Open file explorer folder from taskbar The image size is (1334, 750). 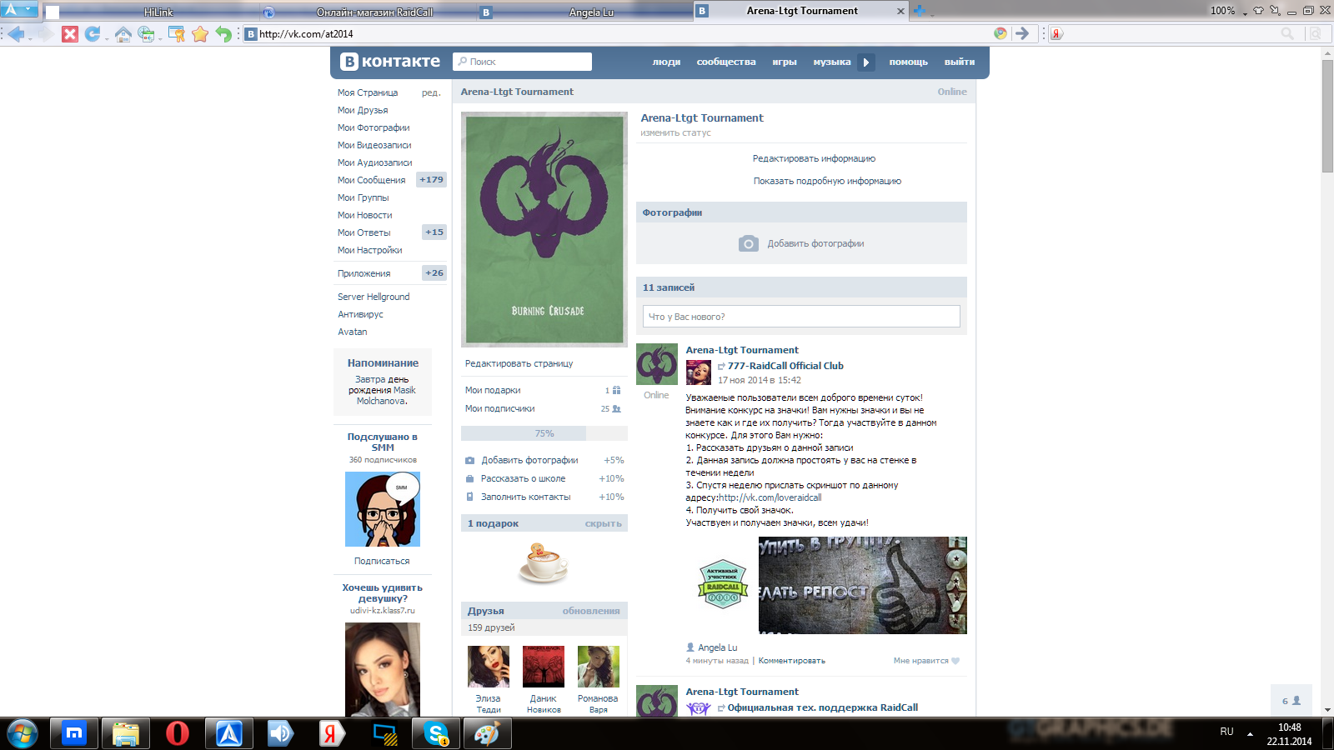(x=126, y=733)
